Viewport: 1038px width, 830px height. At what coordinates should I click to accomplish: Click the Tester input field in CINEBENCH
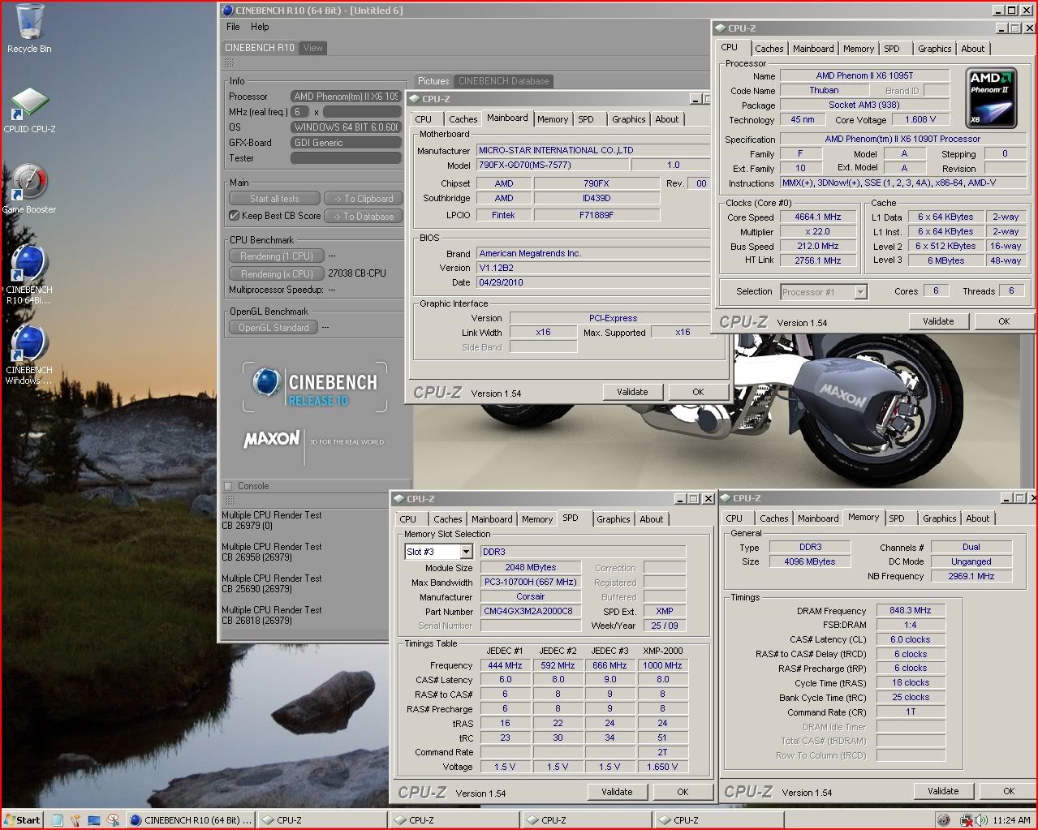346,158
